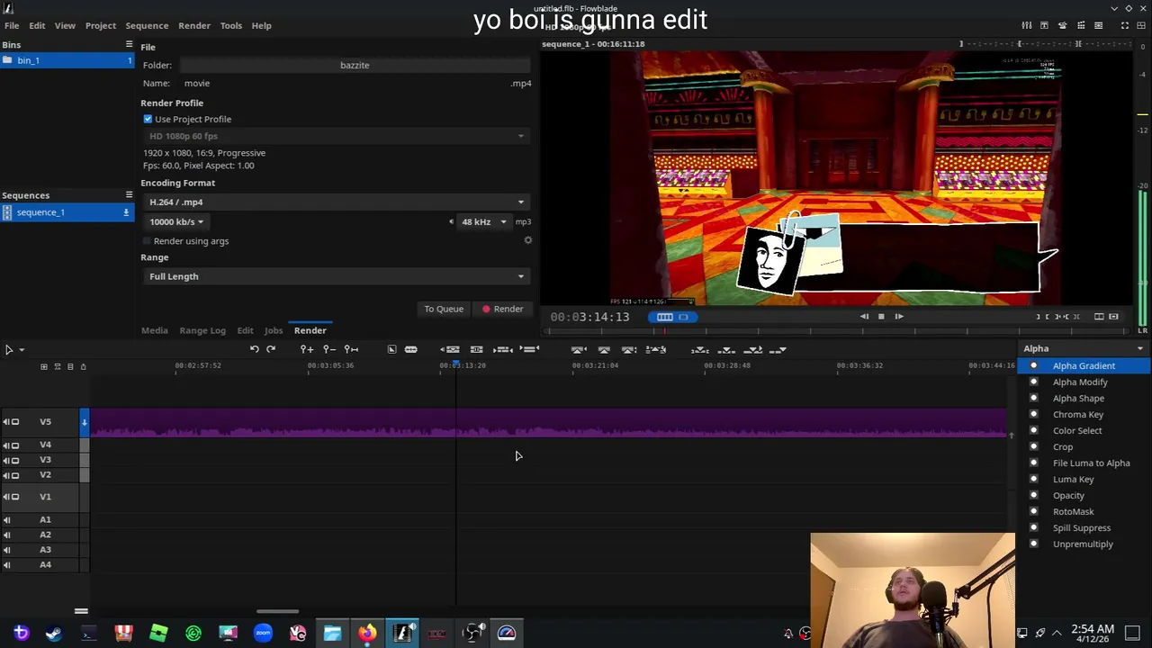
Task: Toggle video visibility on track V4
Action: coord(14,445)
